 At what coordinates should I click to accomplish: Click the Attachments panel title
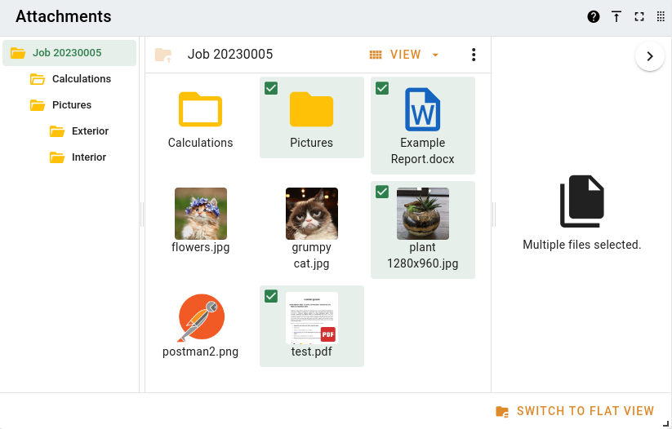point(64,16)
